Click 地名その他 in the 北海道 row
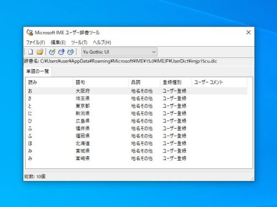Image resolution: width=277 pixels, height=207 pixels. click(x=142, y=144)
